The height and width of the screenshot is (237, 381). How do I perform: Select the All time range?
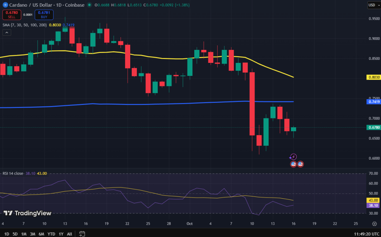click(x=70, y=234)
